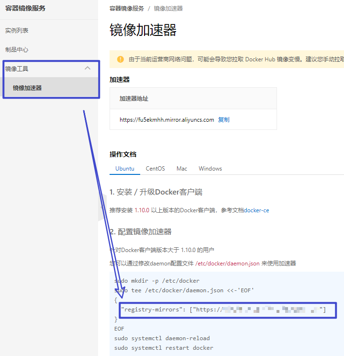Click the red 1.10.0 version text
The image size is (344, 356).
click(142, 210)
